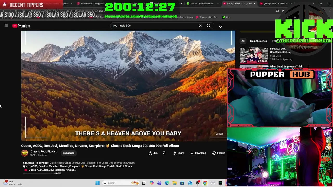
Task: Select 'From the series' filter chip
Action: click(258, 41)
